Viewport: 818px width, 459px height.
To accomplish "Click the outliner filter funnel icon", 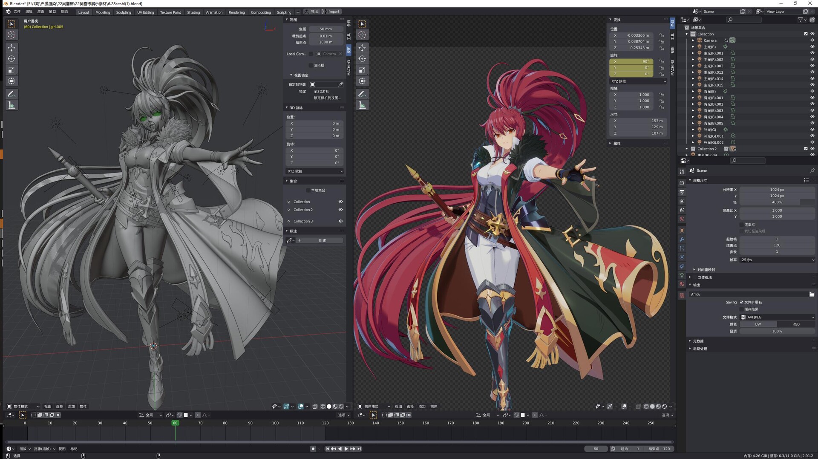I will click(x=800, y=20).
